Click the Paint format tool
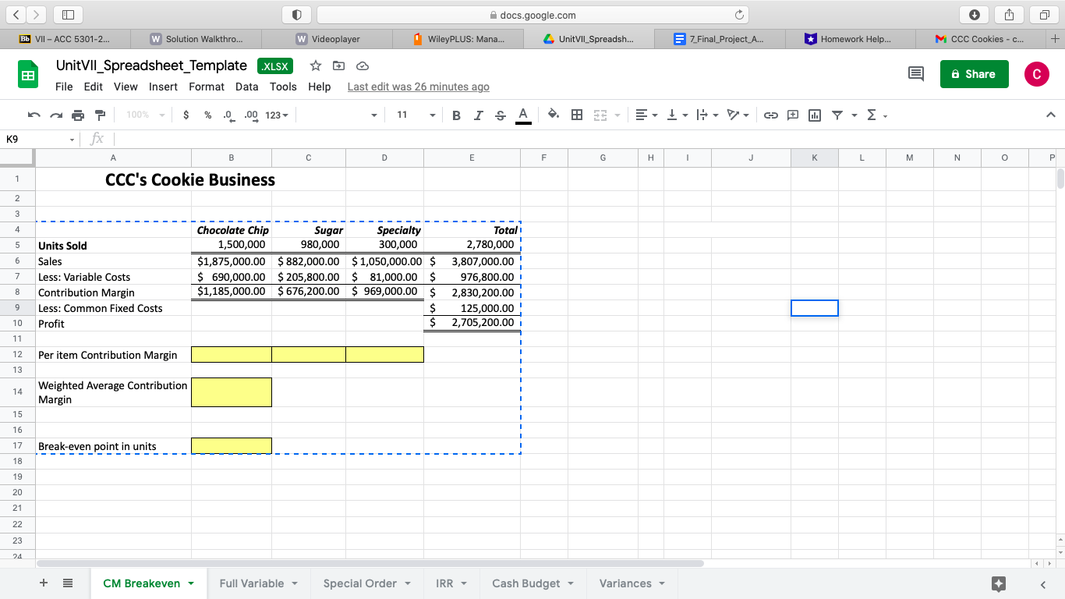1065x599 pixels. tap(100, 115)
